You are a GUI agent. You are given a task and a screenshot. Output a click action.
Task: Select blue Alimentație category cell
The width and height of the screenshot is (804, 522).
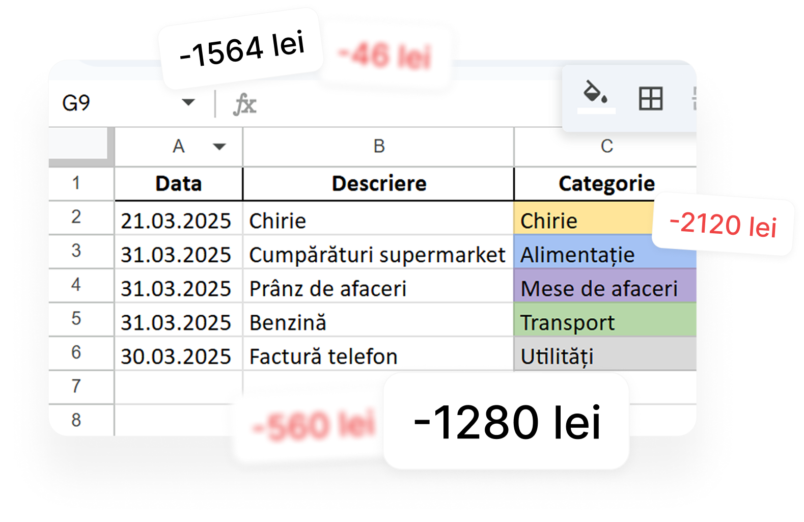(x=580, y=255)
